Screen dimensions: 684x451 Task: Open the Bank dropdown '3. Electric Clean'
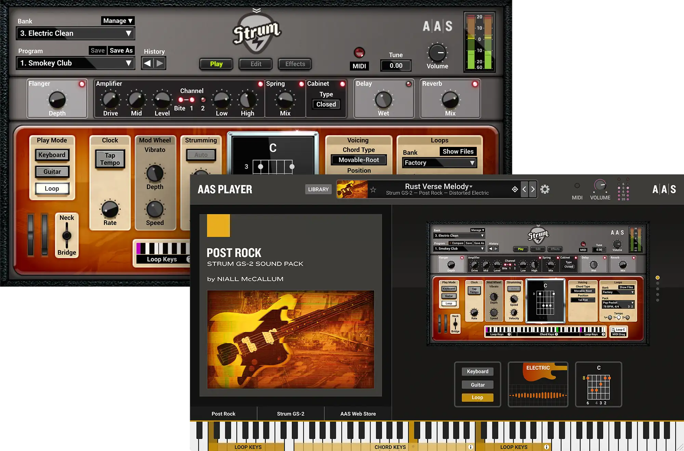(x=76, y=33)
